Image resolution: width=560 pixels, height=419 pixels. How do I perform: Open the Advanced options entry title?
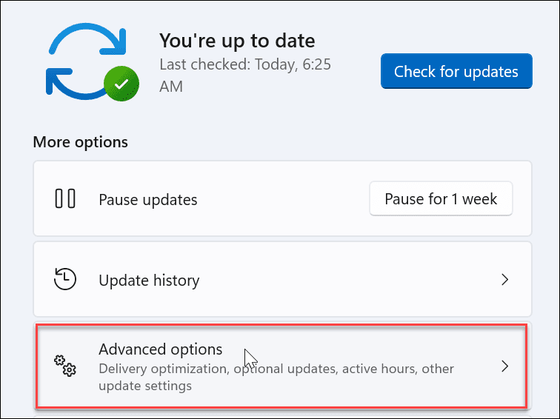click(x=160, y=349)
